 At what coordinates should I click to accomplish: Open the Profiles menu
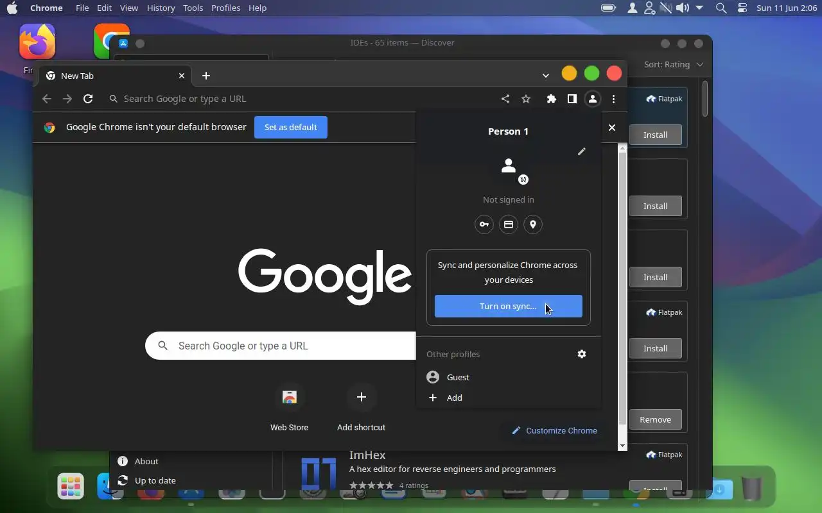pos(225,8)
